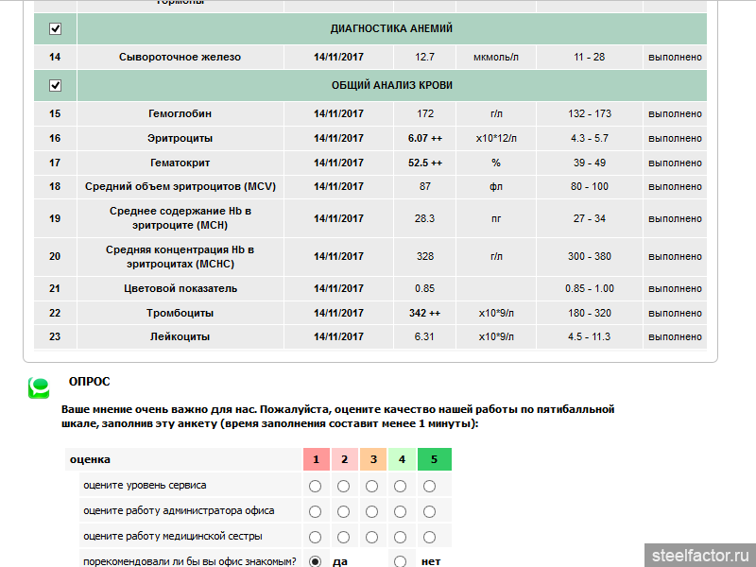
Task: Click Среднее содержание Hb в эритроците (MCH)
Action: pyautogui.click(x=180, y=218)
